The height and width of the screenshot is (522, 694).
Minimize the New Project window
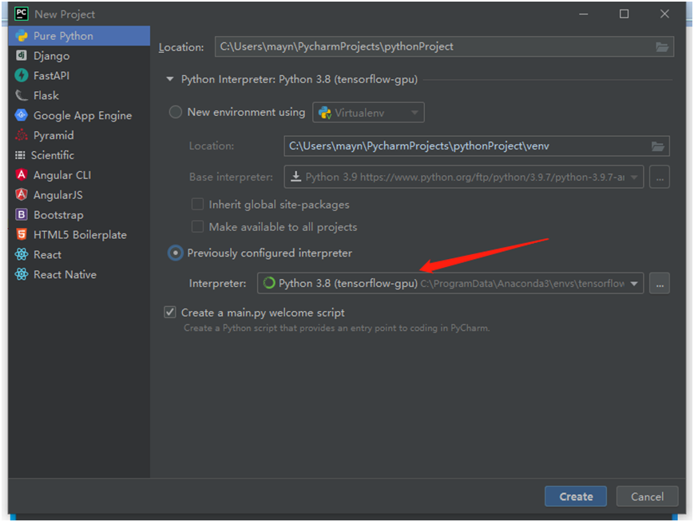[583, 14]
